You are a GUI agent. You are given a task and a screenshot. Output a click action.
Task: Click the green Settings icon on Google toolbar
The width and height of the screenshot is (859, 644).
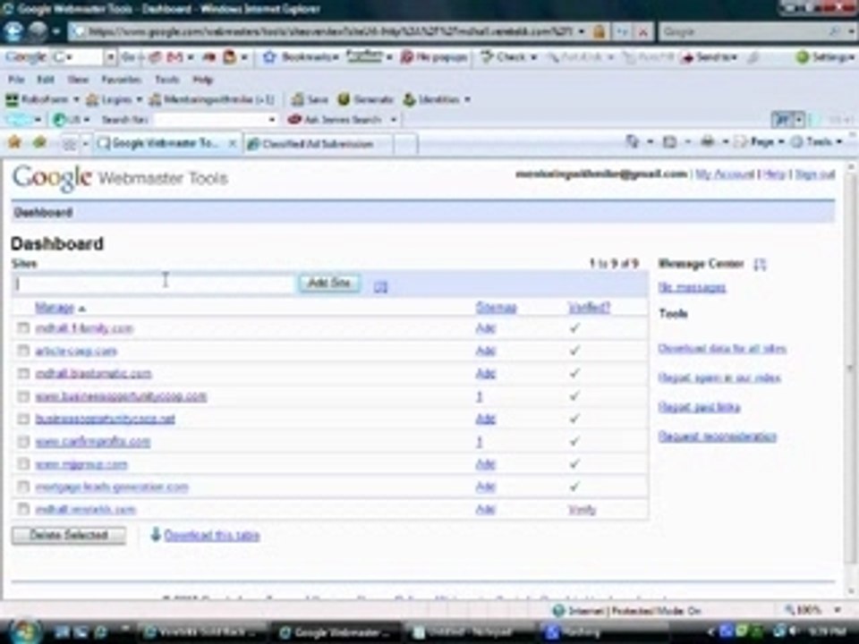click(x=802, y=57)
